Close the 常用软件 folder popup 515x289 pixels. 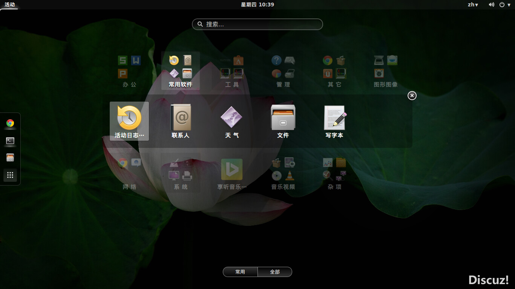(412, 96)
